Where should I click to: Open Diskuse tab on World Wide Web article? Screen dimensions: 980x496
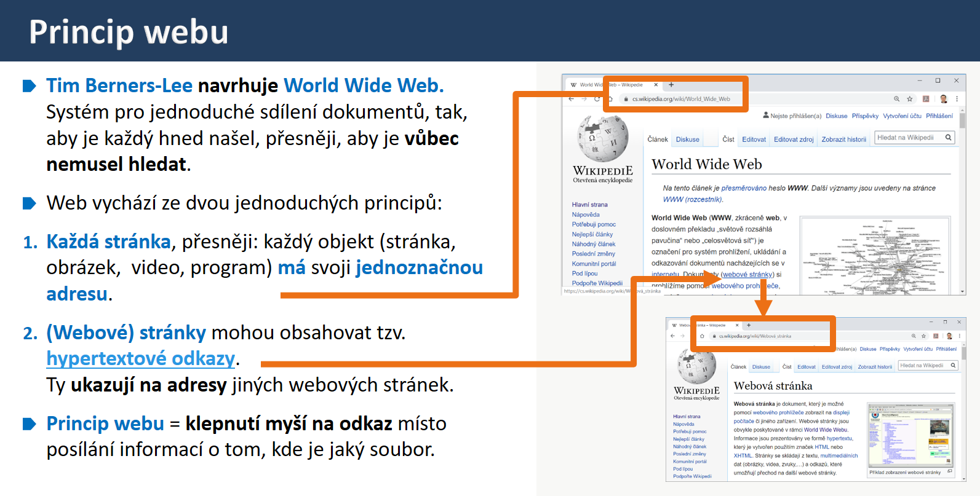(x=688, y=140)
